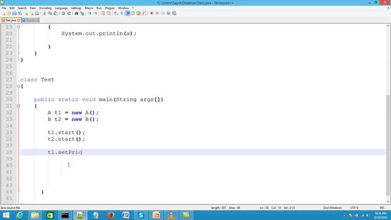Switch to the inactive second document tab
391x220 pixels.
[x=30, y=20]
